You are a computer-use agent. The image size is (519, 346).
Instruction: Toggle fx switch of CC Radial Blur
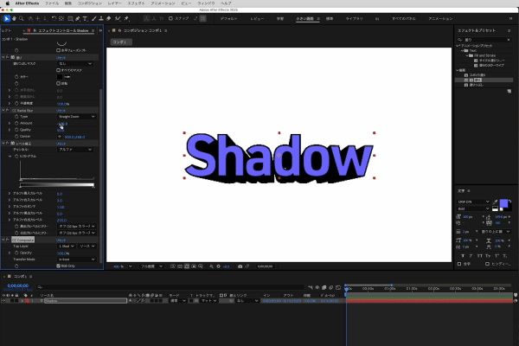[x=7, y=110]
